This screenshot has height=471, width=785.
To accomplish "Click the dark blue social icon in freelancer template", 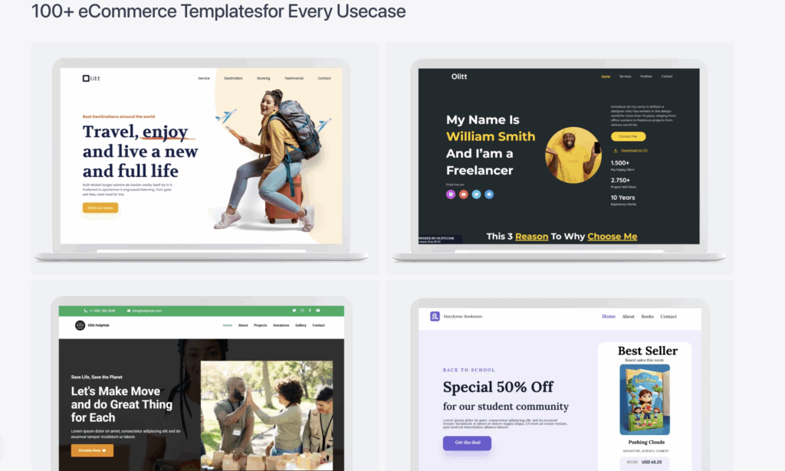I will [x=489, y=194].
